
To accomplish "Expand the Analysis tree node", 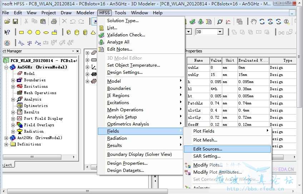I will pyautogui.click(x=13, y=99).
